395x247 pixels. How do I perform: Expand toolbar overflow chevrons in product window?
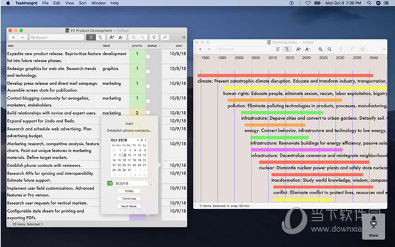pos(184,38)
